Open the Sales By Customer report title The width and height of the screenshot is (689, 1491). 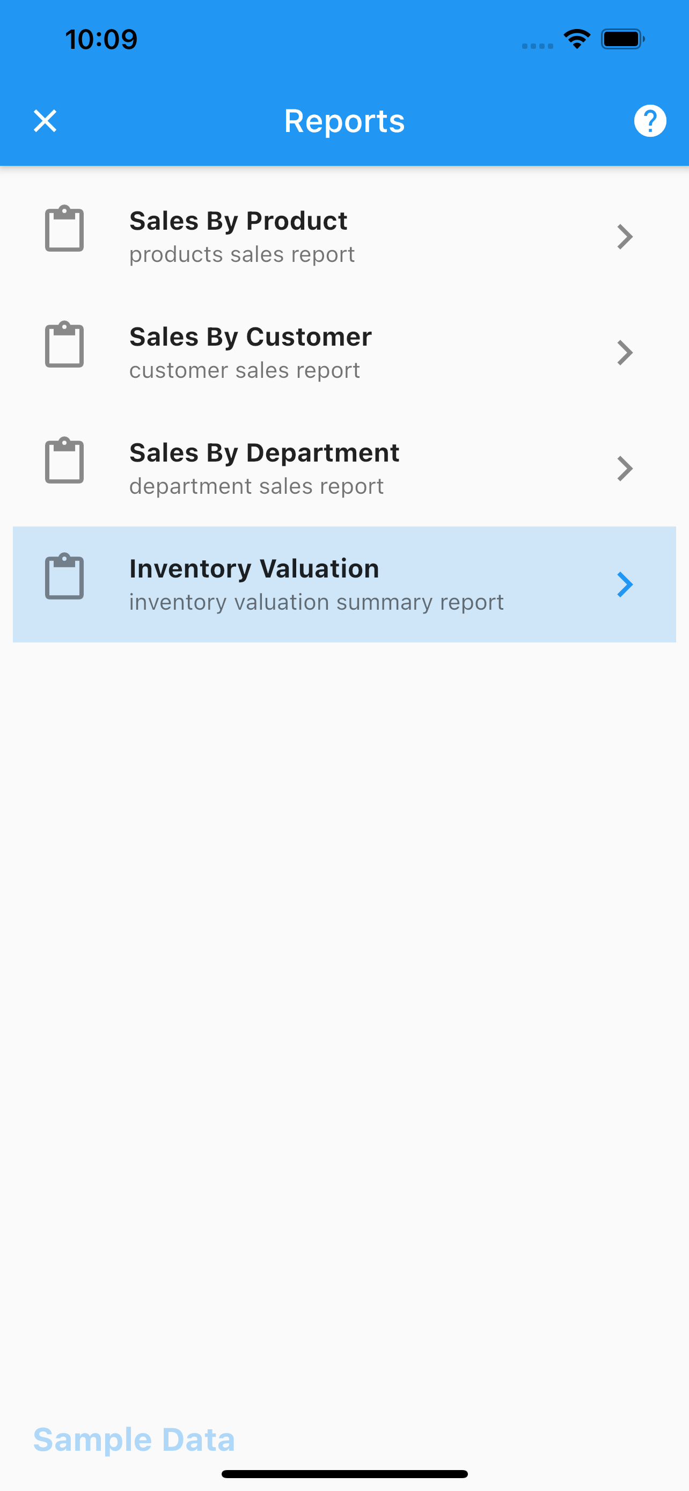pos(251,337)
